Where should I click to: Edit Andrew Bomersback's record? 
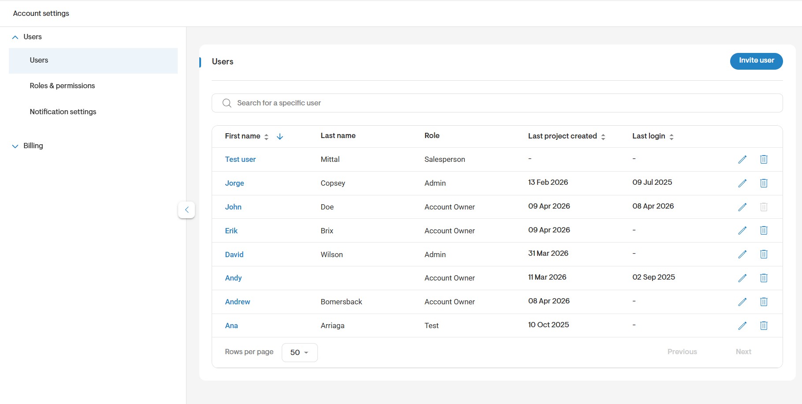[x=742, y=302]
